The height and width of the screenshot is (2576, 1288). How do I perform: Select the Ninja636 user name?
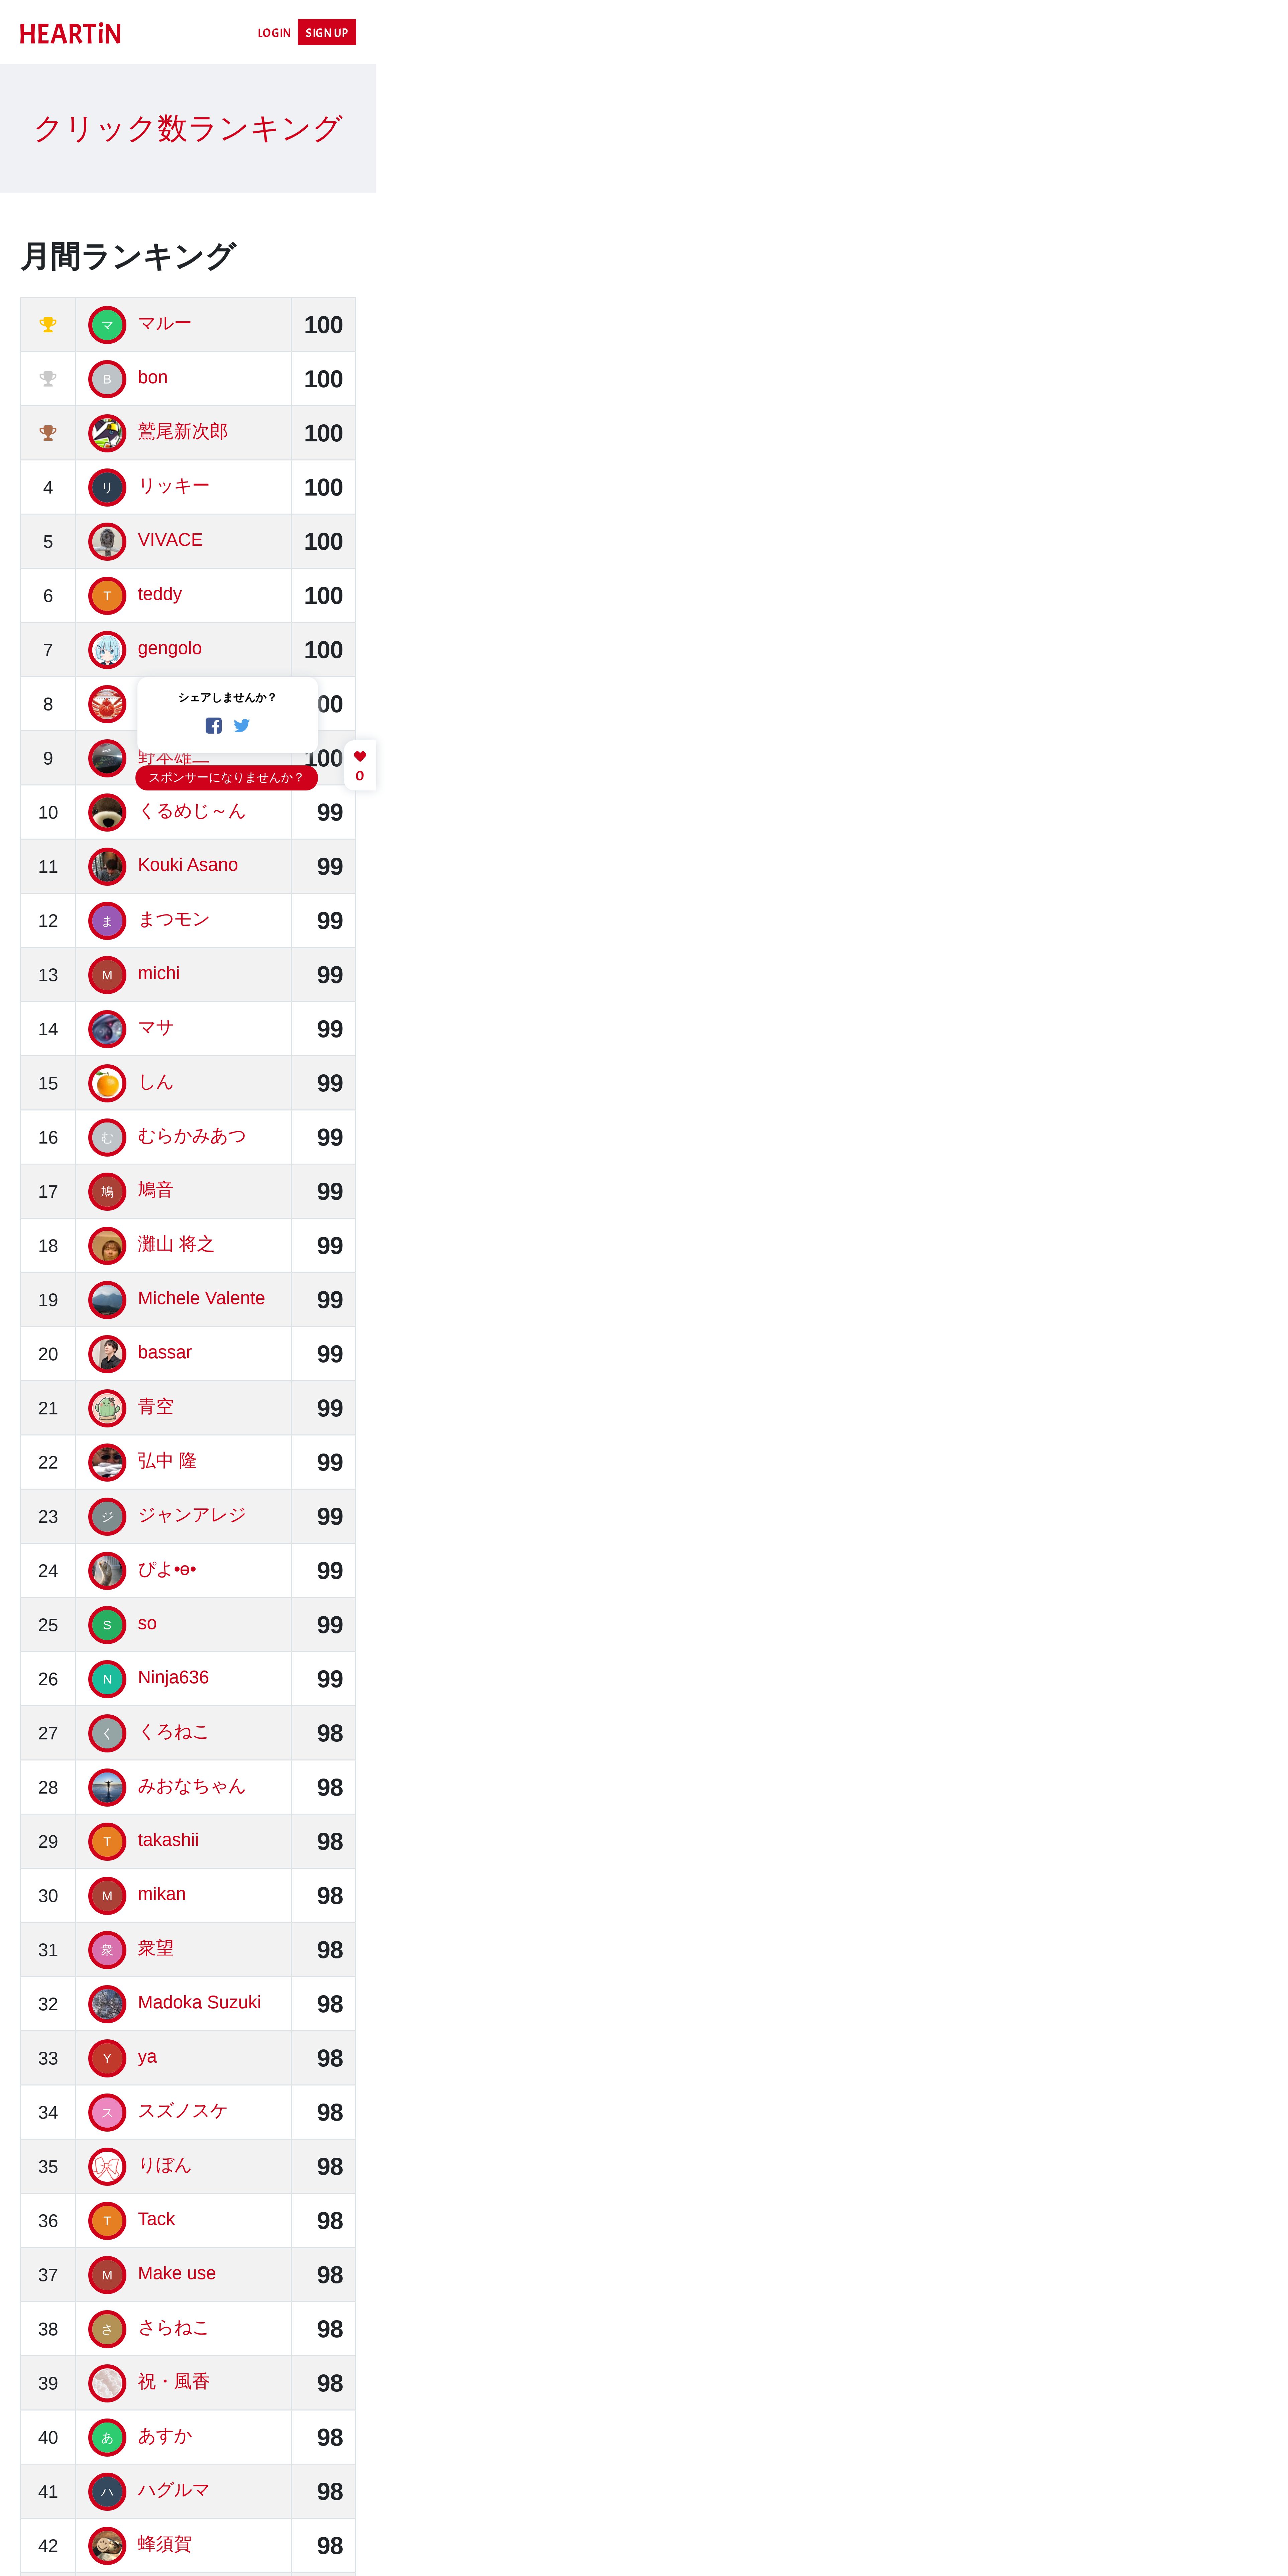tap(173, 1677)
